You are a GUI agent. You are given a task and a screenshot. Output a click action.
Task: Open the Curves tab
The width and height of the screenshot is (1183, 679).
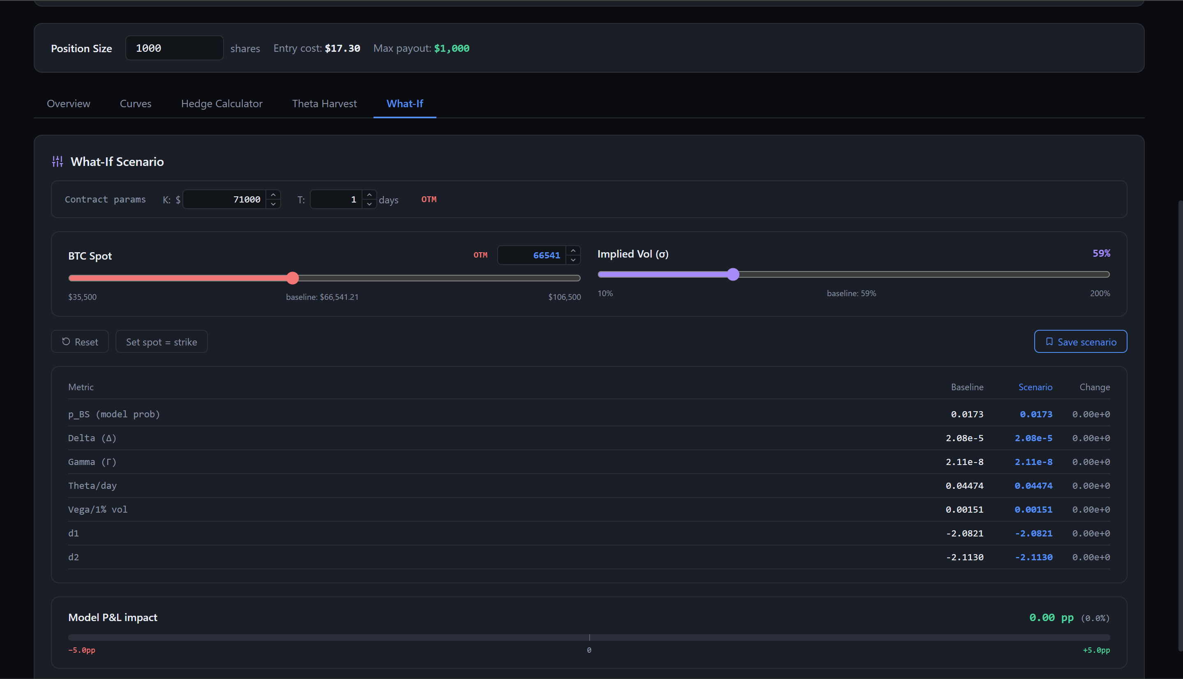pos(136,104)
